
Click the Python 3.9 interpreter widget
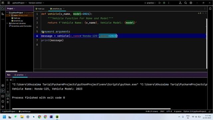(195, 111)
